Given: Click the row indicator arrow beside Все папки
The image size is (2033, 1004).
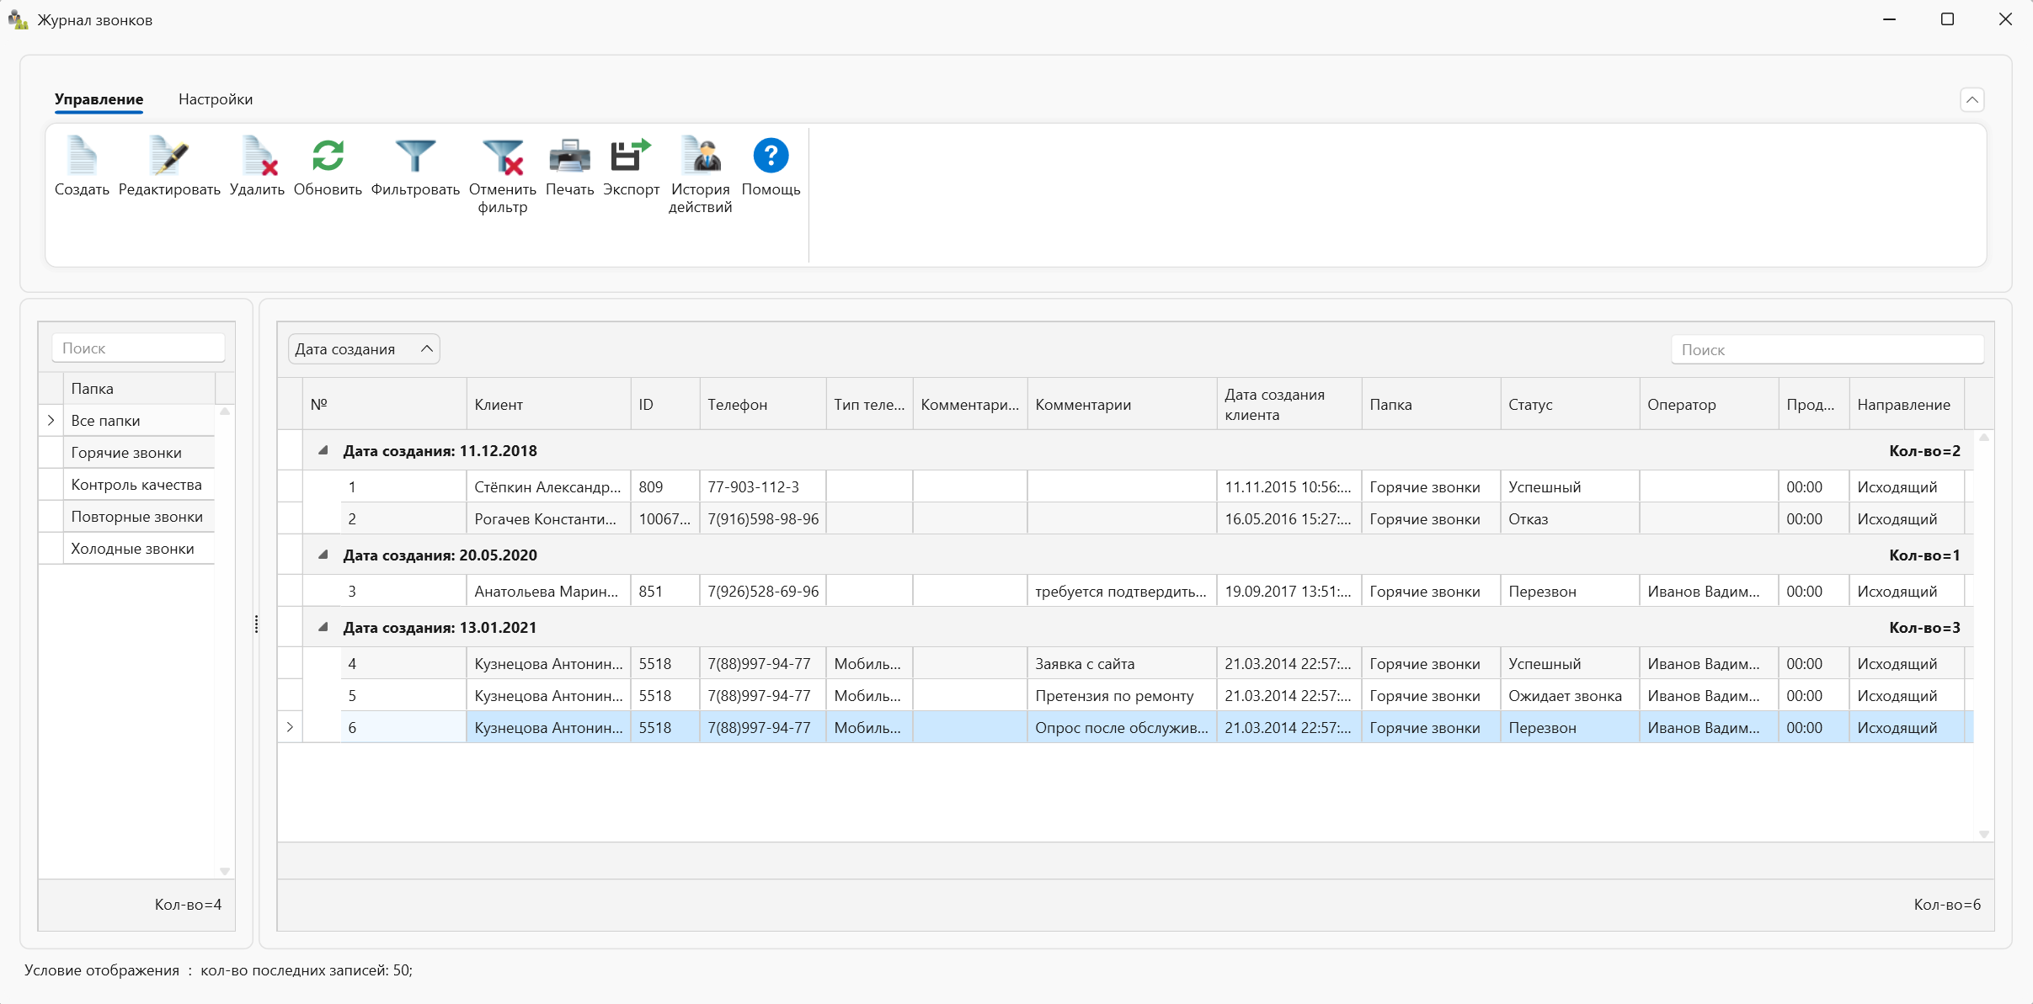Looking at the screenshot, I should tap(51, 420).
